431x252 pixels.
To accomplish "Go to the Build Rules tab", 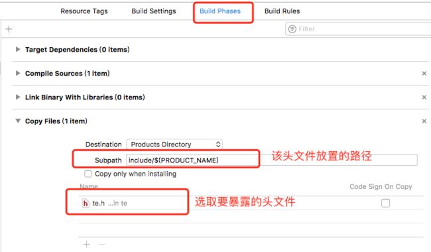I will point(282,11).
